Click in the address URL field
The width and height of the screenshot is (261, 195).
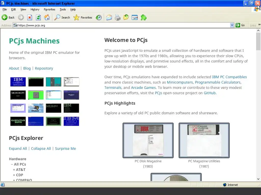point(122,25)
